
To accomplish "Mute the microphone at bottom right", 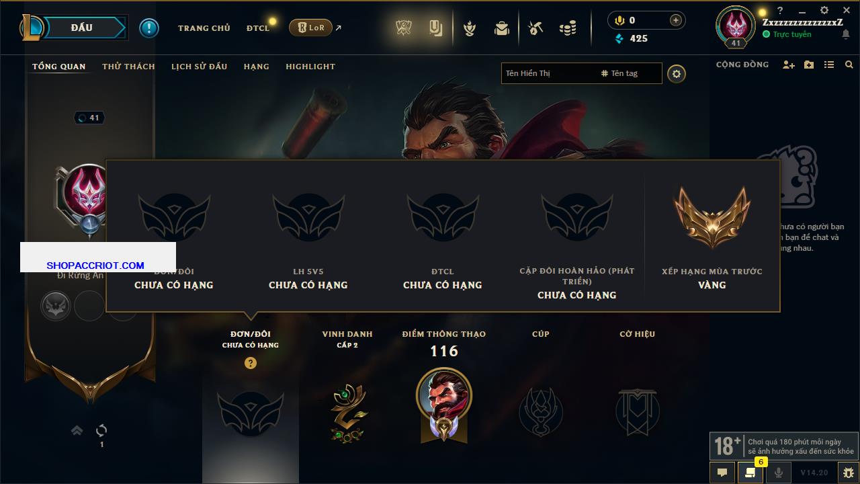I will (779, 473).
